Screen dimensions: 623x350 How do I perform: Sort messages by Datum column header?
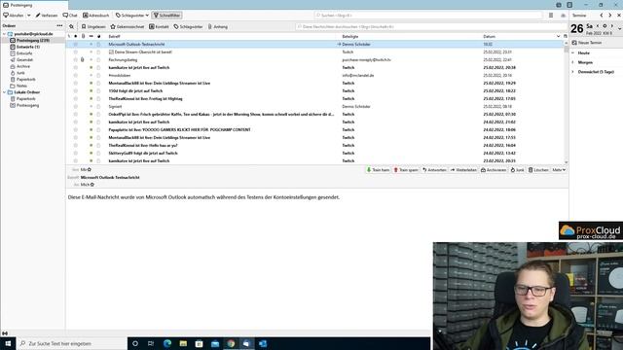tap(489, 37)
